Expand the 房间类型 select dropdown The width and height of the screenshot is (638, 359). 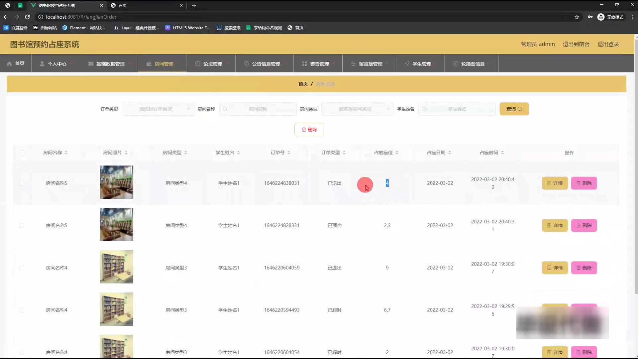357,109
